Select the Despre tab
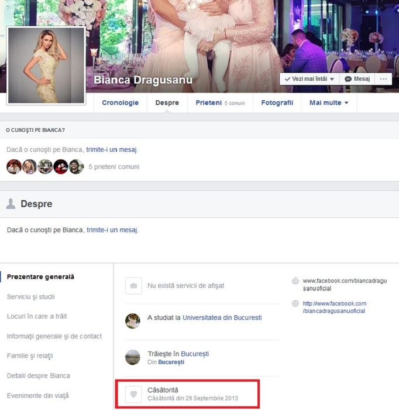The image size is (399, 410). [167, 102]
